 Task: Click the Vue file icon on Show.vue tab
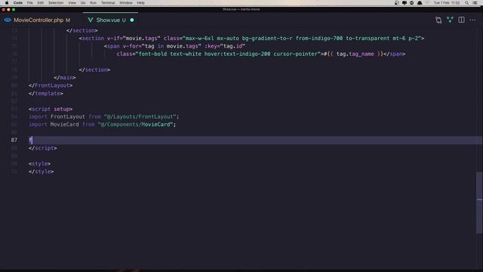(91, 20)
